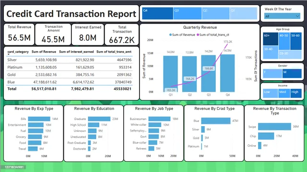
Task: Filter by 20-30 age group tile
Action: 290,54
